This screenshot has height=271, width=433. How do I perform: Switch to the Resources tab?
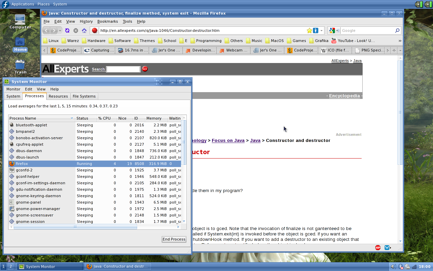[x=58, y=96]
